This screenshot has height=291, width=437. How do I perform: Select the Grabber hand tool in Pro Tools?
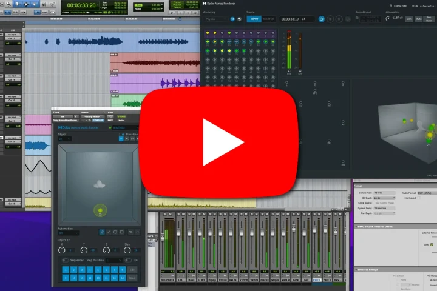(x=35, y=4)
